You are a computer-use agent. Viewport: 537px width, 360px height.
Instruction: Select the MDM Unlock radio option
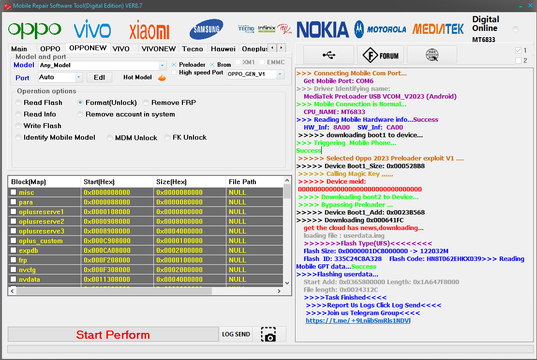110,138
